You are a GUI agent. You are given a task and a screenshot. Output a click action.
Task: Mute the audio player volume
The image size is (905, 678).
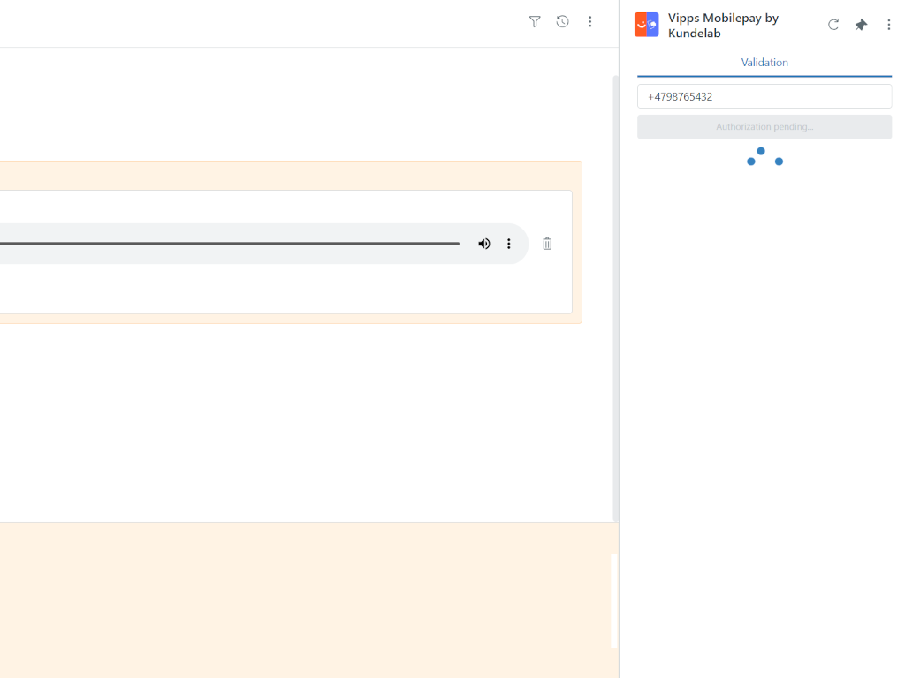[484, 244]
